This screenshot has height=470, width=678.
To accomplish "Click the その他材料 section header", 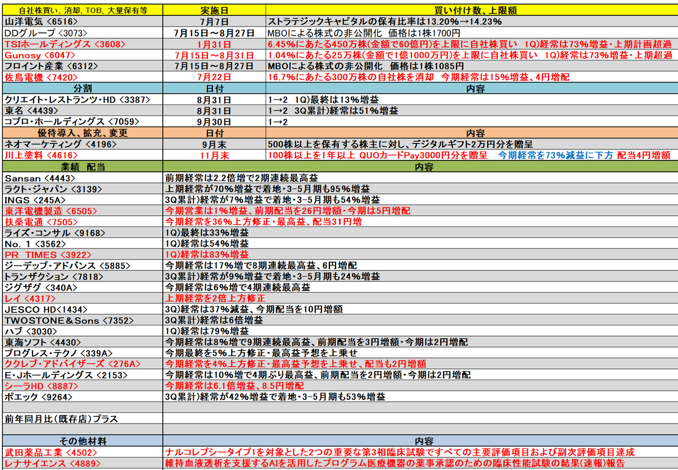I will (83, 441).
